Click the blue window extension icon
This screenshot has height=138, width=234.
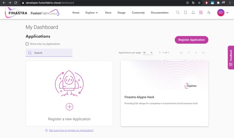click(x=212, y=3)
